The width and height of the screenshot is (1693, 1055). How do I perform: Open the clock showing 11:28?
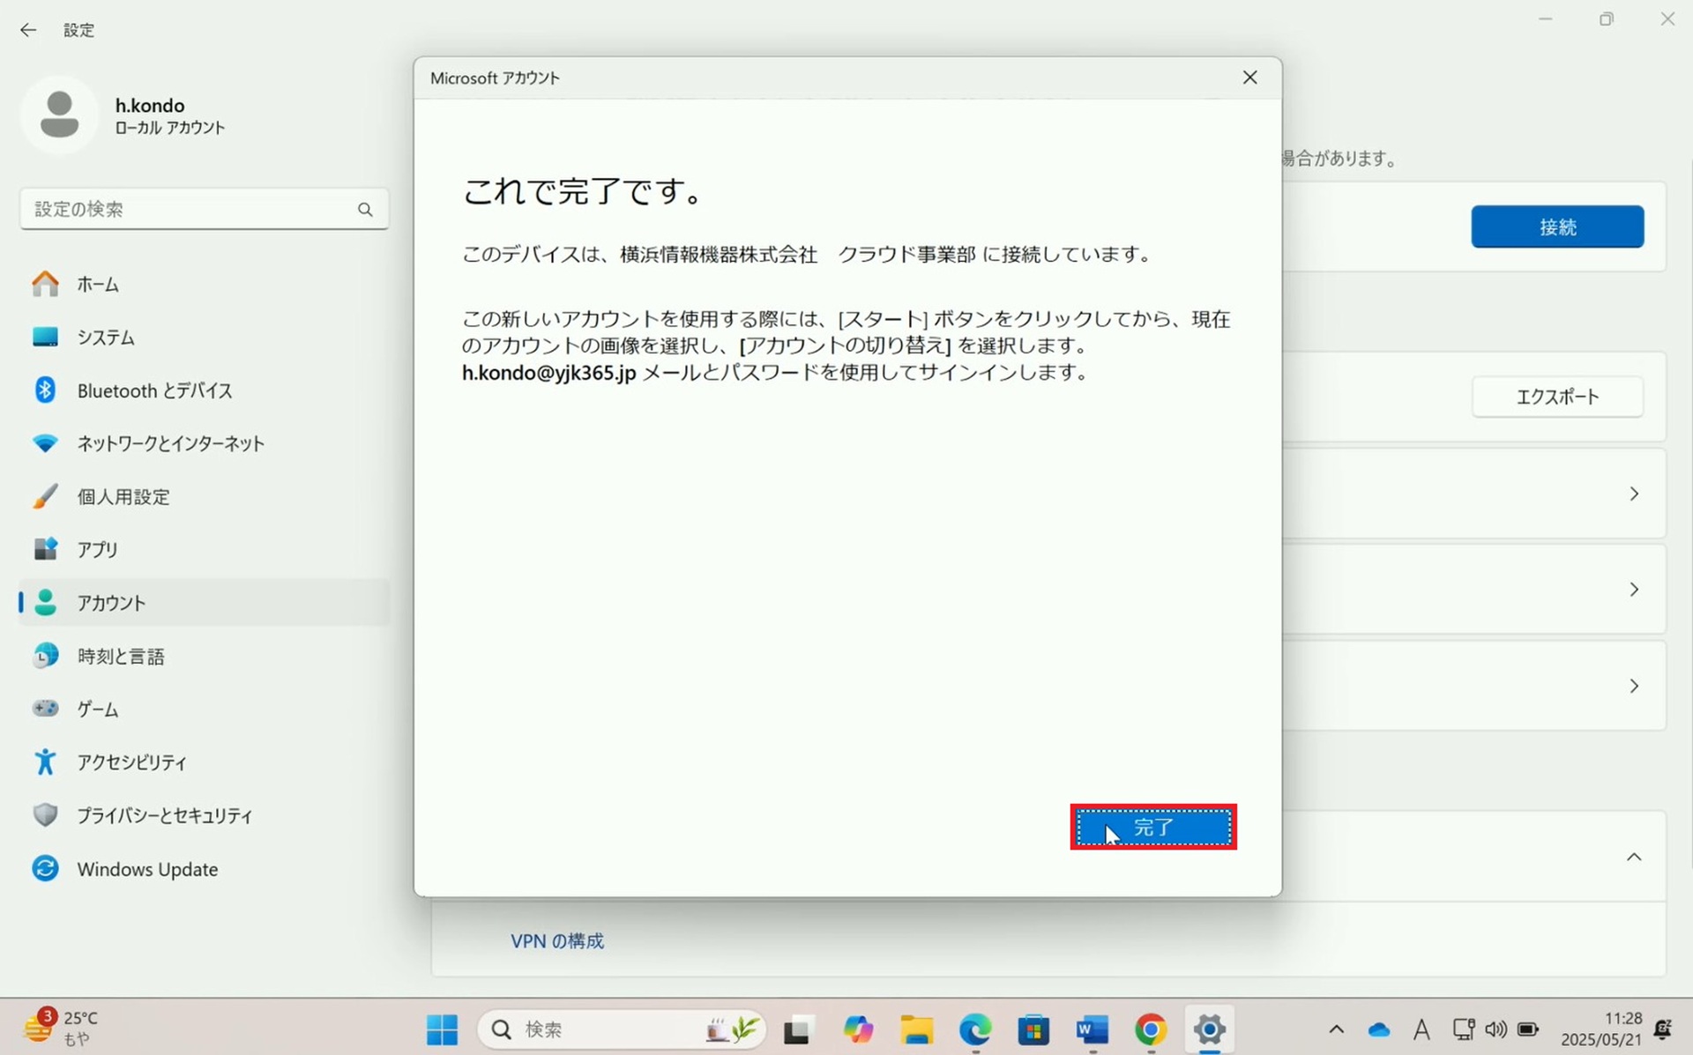pyautogui.click(x=1601, y=1029)
